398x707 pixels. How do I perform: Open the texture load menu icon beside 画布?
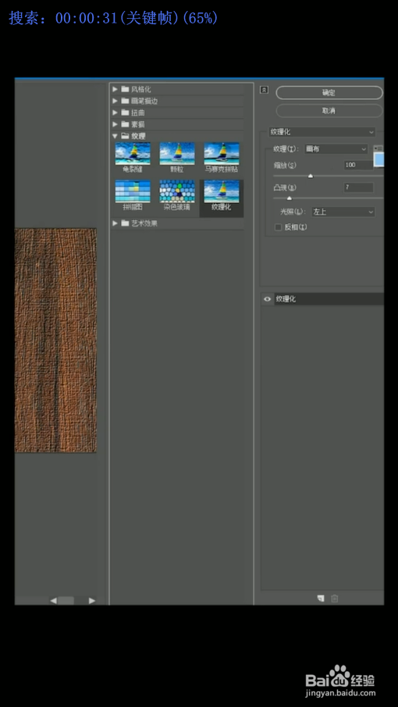click(378, 148)
